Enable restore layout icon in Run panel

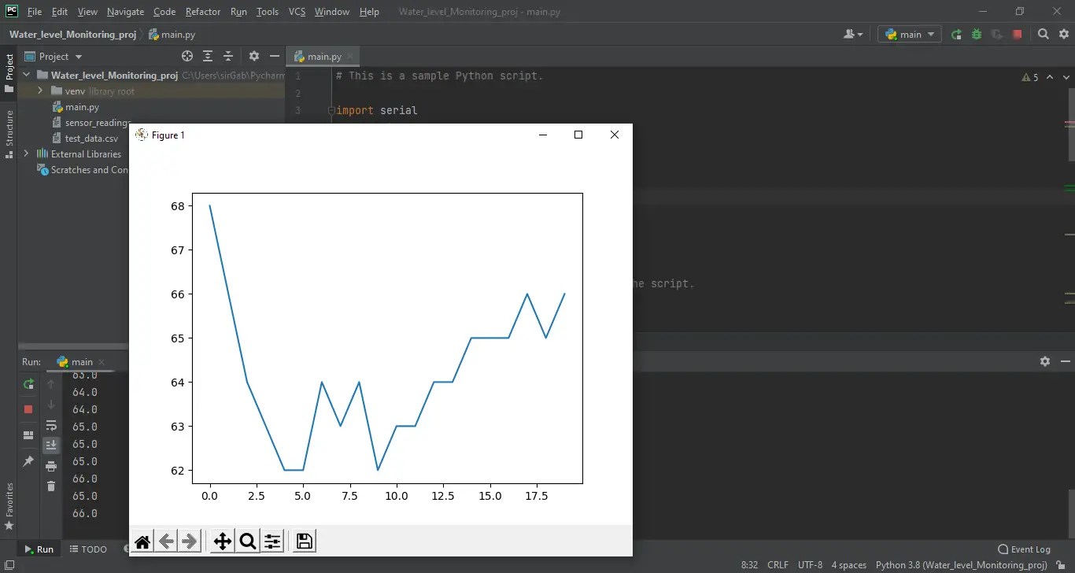click(28, 434)
